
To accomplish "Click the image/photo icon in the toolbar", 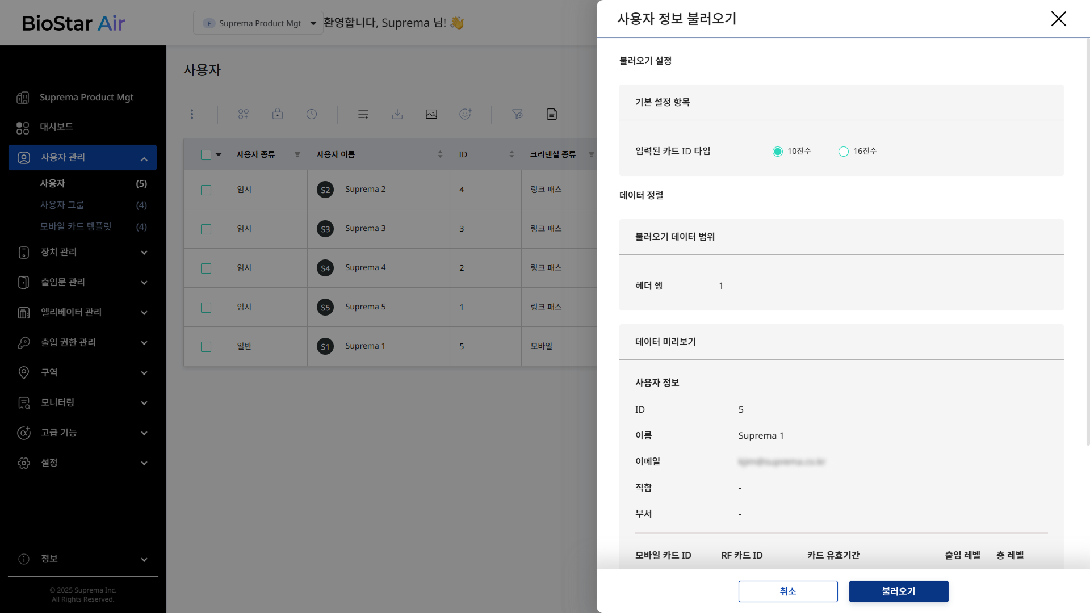I will tap(431, 114).
